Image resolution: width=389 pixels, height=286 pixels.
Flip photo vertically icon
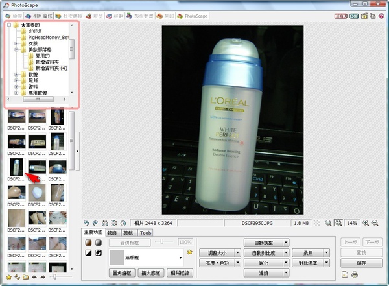coord(114,223)
